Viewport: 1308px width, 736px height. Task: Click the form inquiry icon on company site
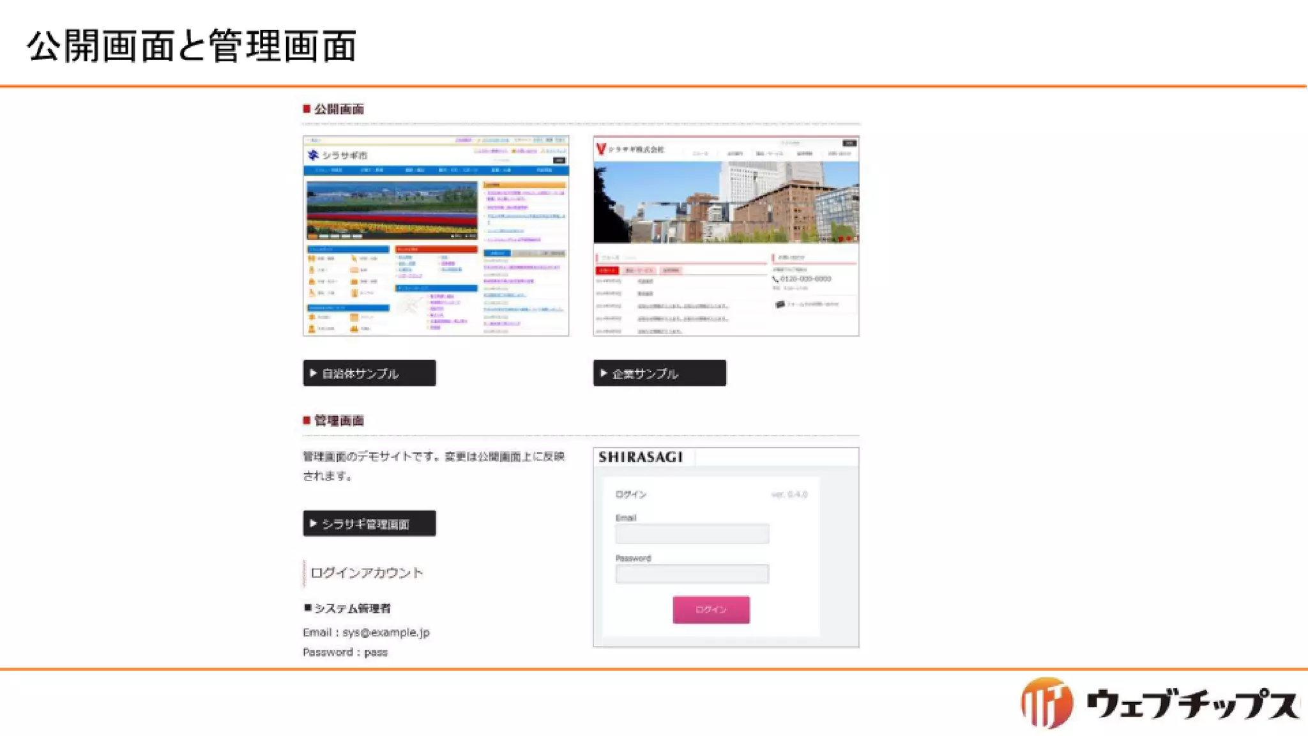779,305
